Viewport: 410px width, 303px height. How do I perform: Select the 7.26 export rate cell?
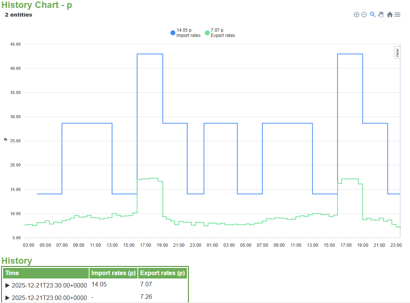(146, 297)
